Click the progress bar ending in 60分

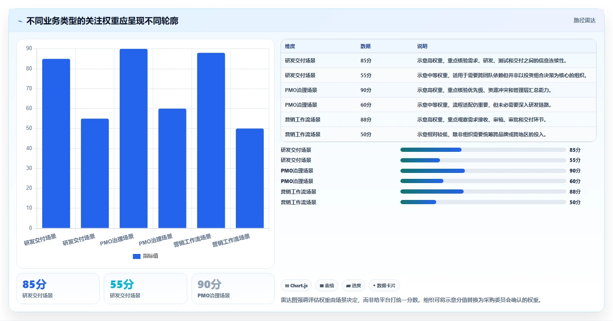(483, 181)
